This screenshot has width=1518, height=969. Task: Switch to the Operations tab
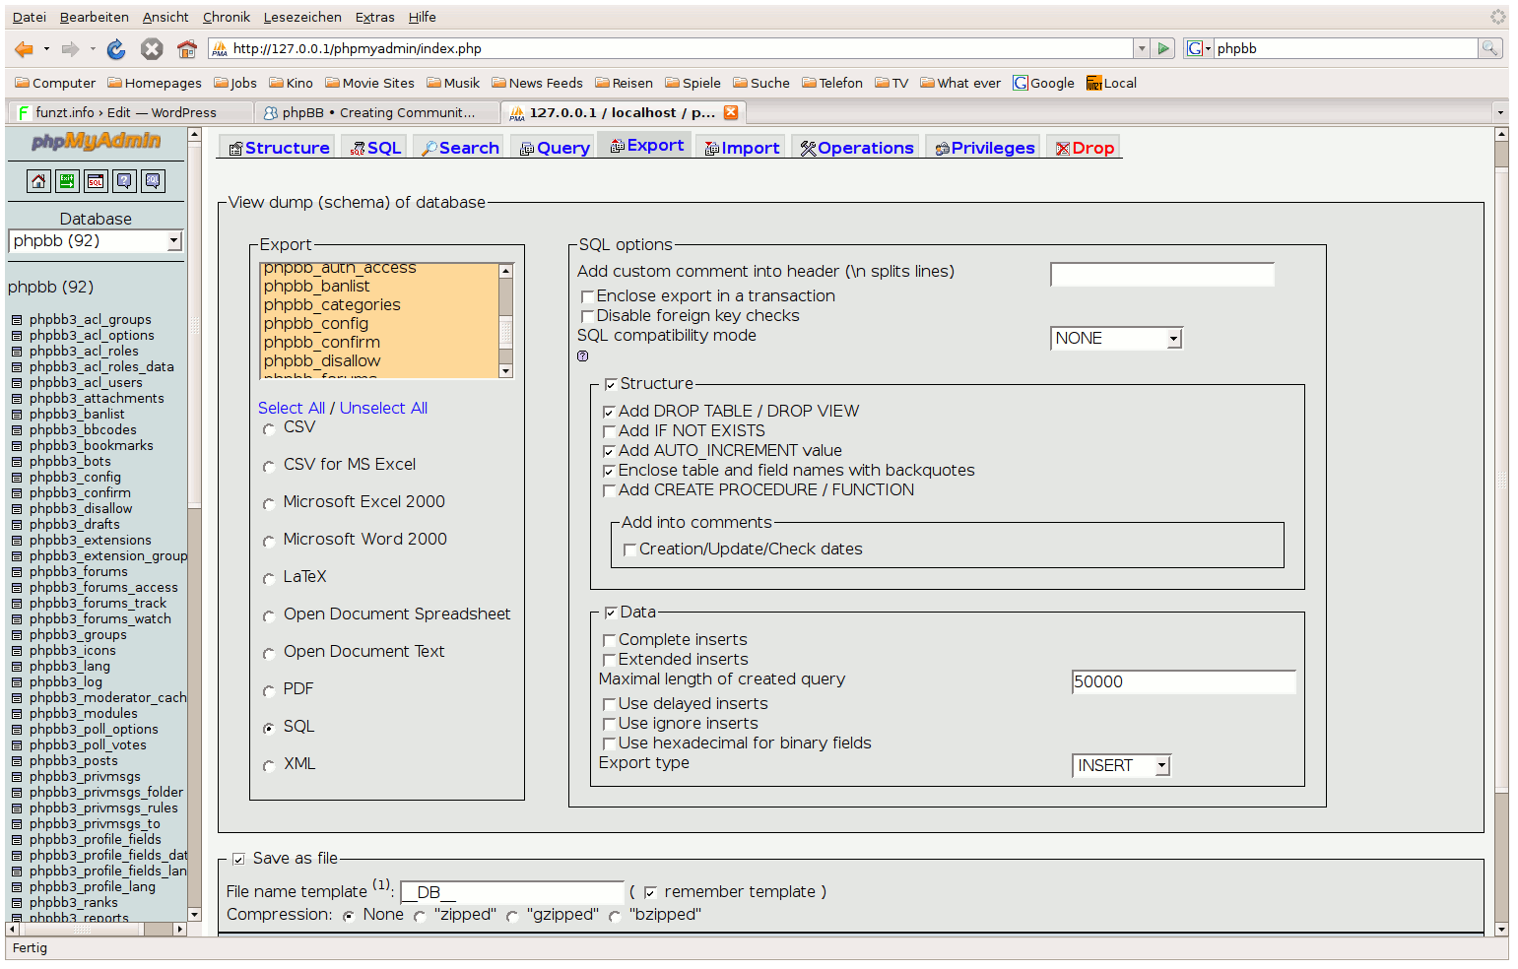pos(857,148)
